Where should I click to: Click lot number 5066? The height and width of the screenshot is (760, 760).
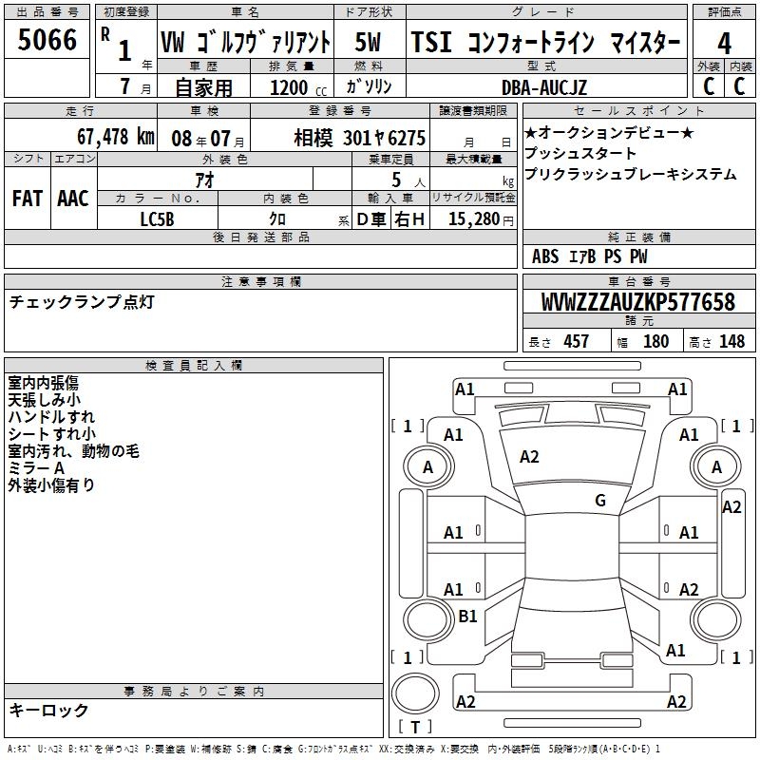click(x=47, y=40)
